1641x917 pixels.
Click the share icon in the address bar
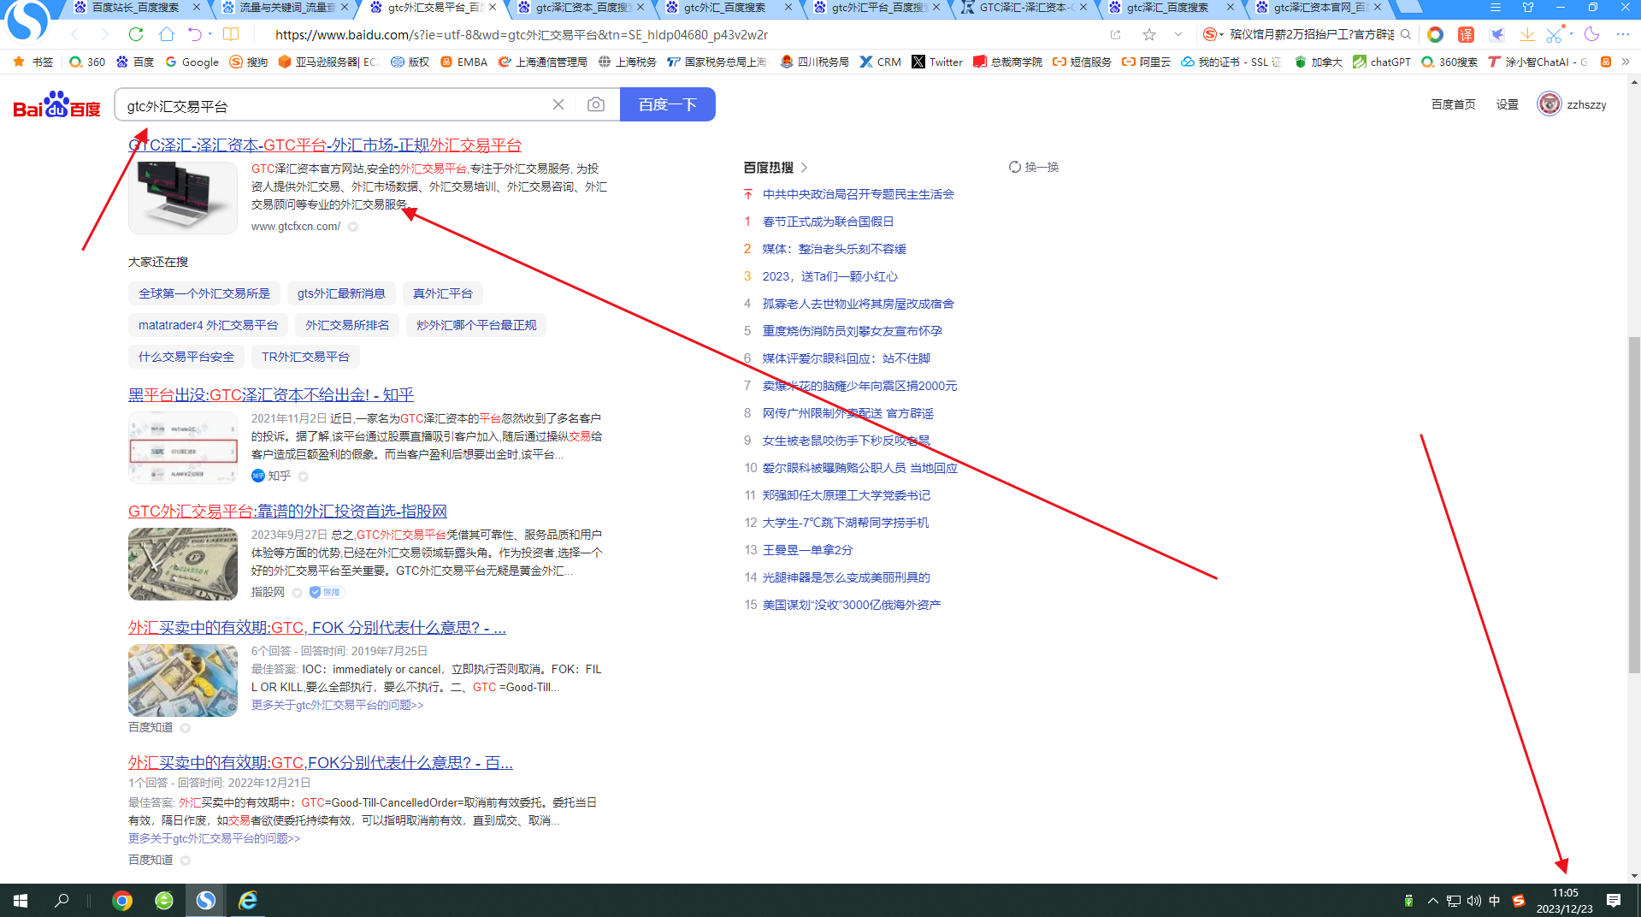1115,34
